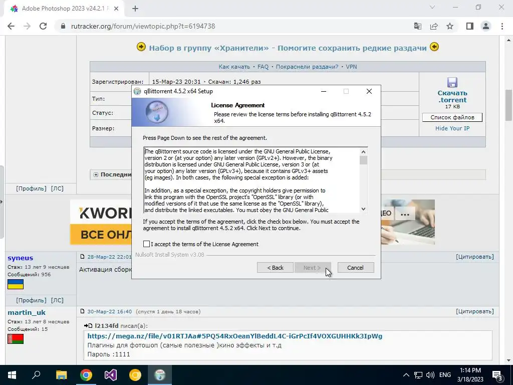This screenshot has width=513, height=385.
Task: Bookmark this page with star icon
Action: click(450, 26)
